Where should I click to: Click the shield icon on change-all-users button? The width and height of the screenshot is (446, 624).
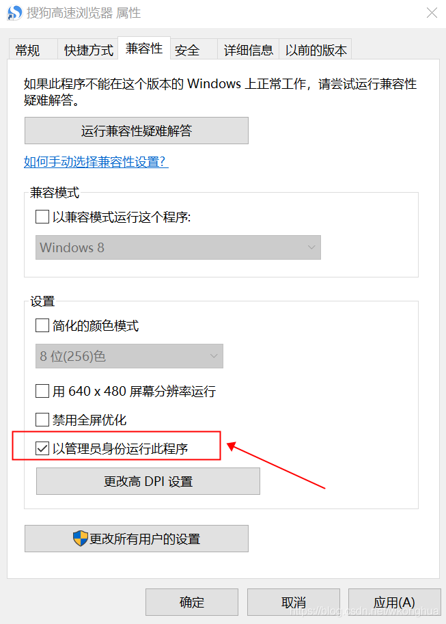(x=81, y=539)
